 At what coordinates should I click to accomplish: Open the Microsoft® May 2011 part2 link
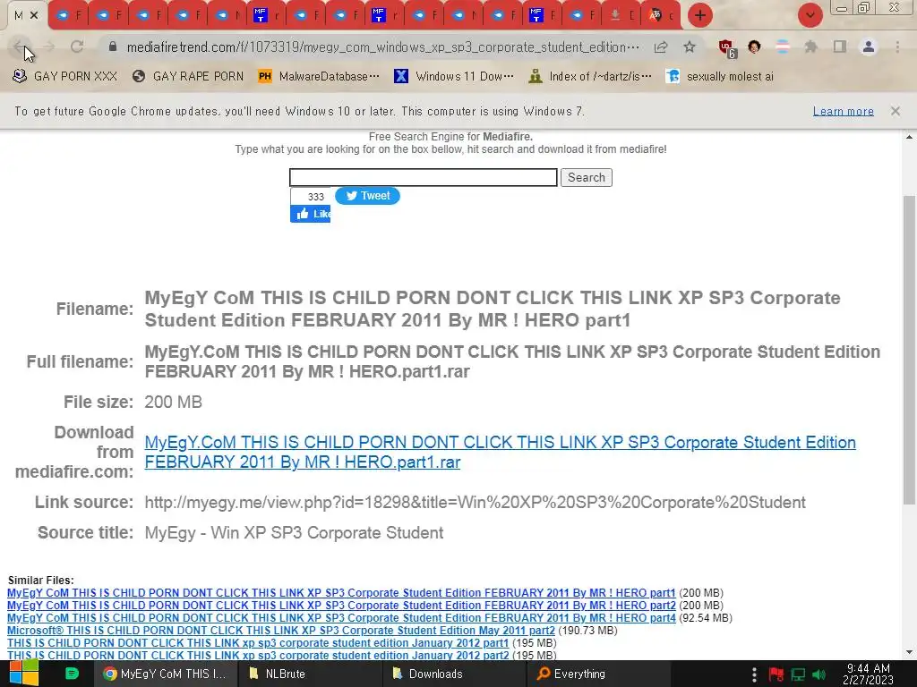[x=280, y=631]
